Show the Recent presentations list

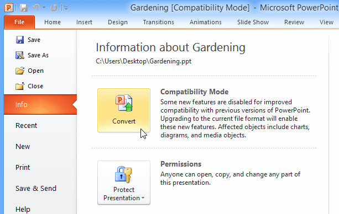click(26, 126)
